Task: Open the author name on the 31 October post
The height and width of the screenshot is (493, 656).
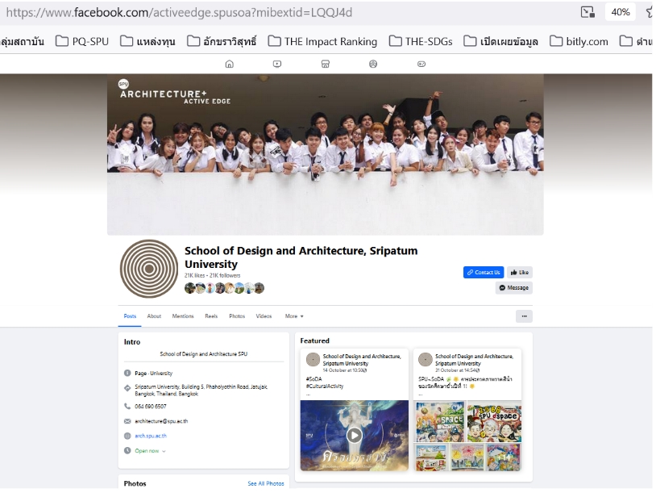Action: coord(474,360)
